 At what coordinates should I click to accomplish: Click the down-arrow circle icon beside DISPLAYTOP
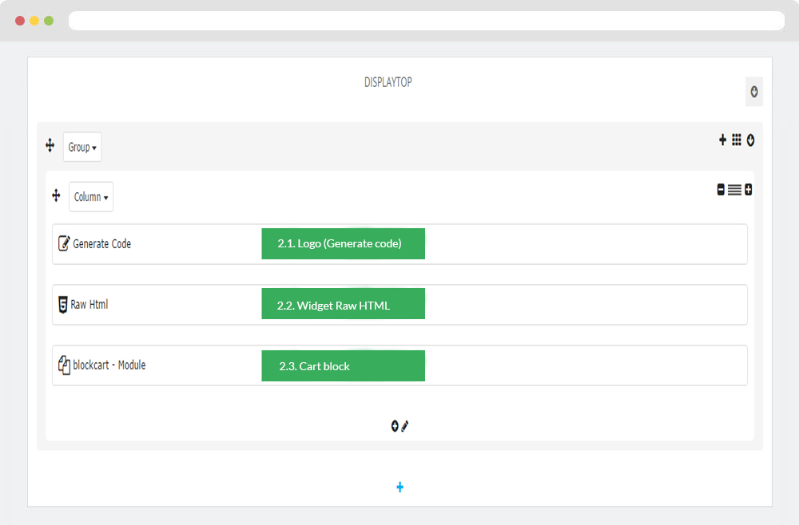(754, 92)
